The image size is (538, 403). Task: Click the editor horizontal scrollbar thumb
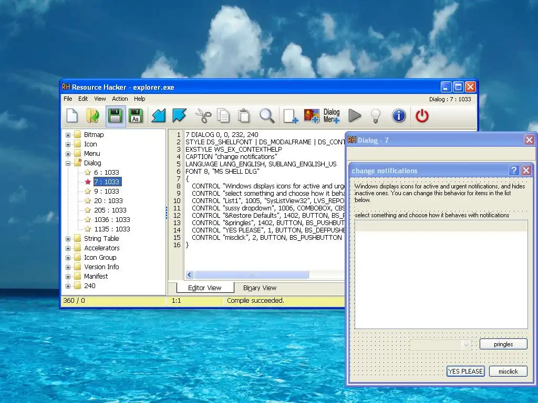click(251, 275)
